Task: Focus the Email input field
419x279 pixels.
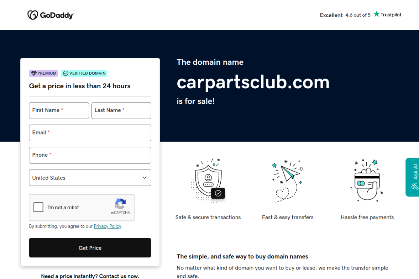Action: pyautogui.click(x=90, y=133)
